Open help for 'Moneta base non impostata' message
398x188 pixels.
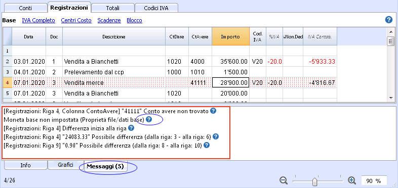coord(149,119)
